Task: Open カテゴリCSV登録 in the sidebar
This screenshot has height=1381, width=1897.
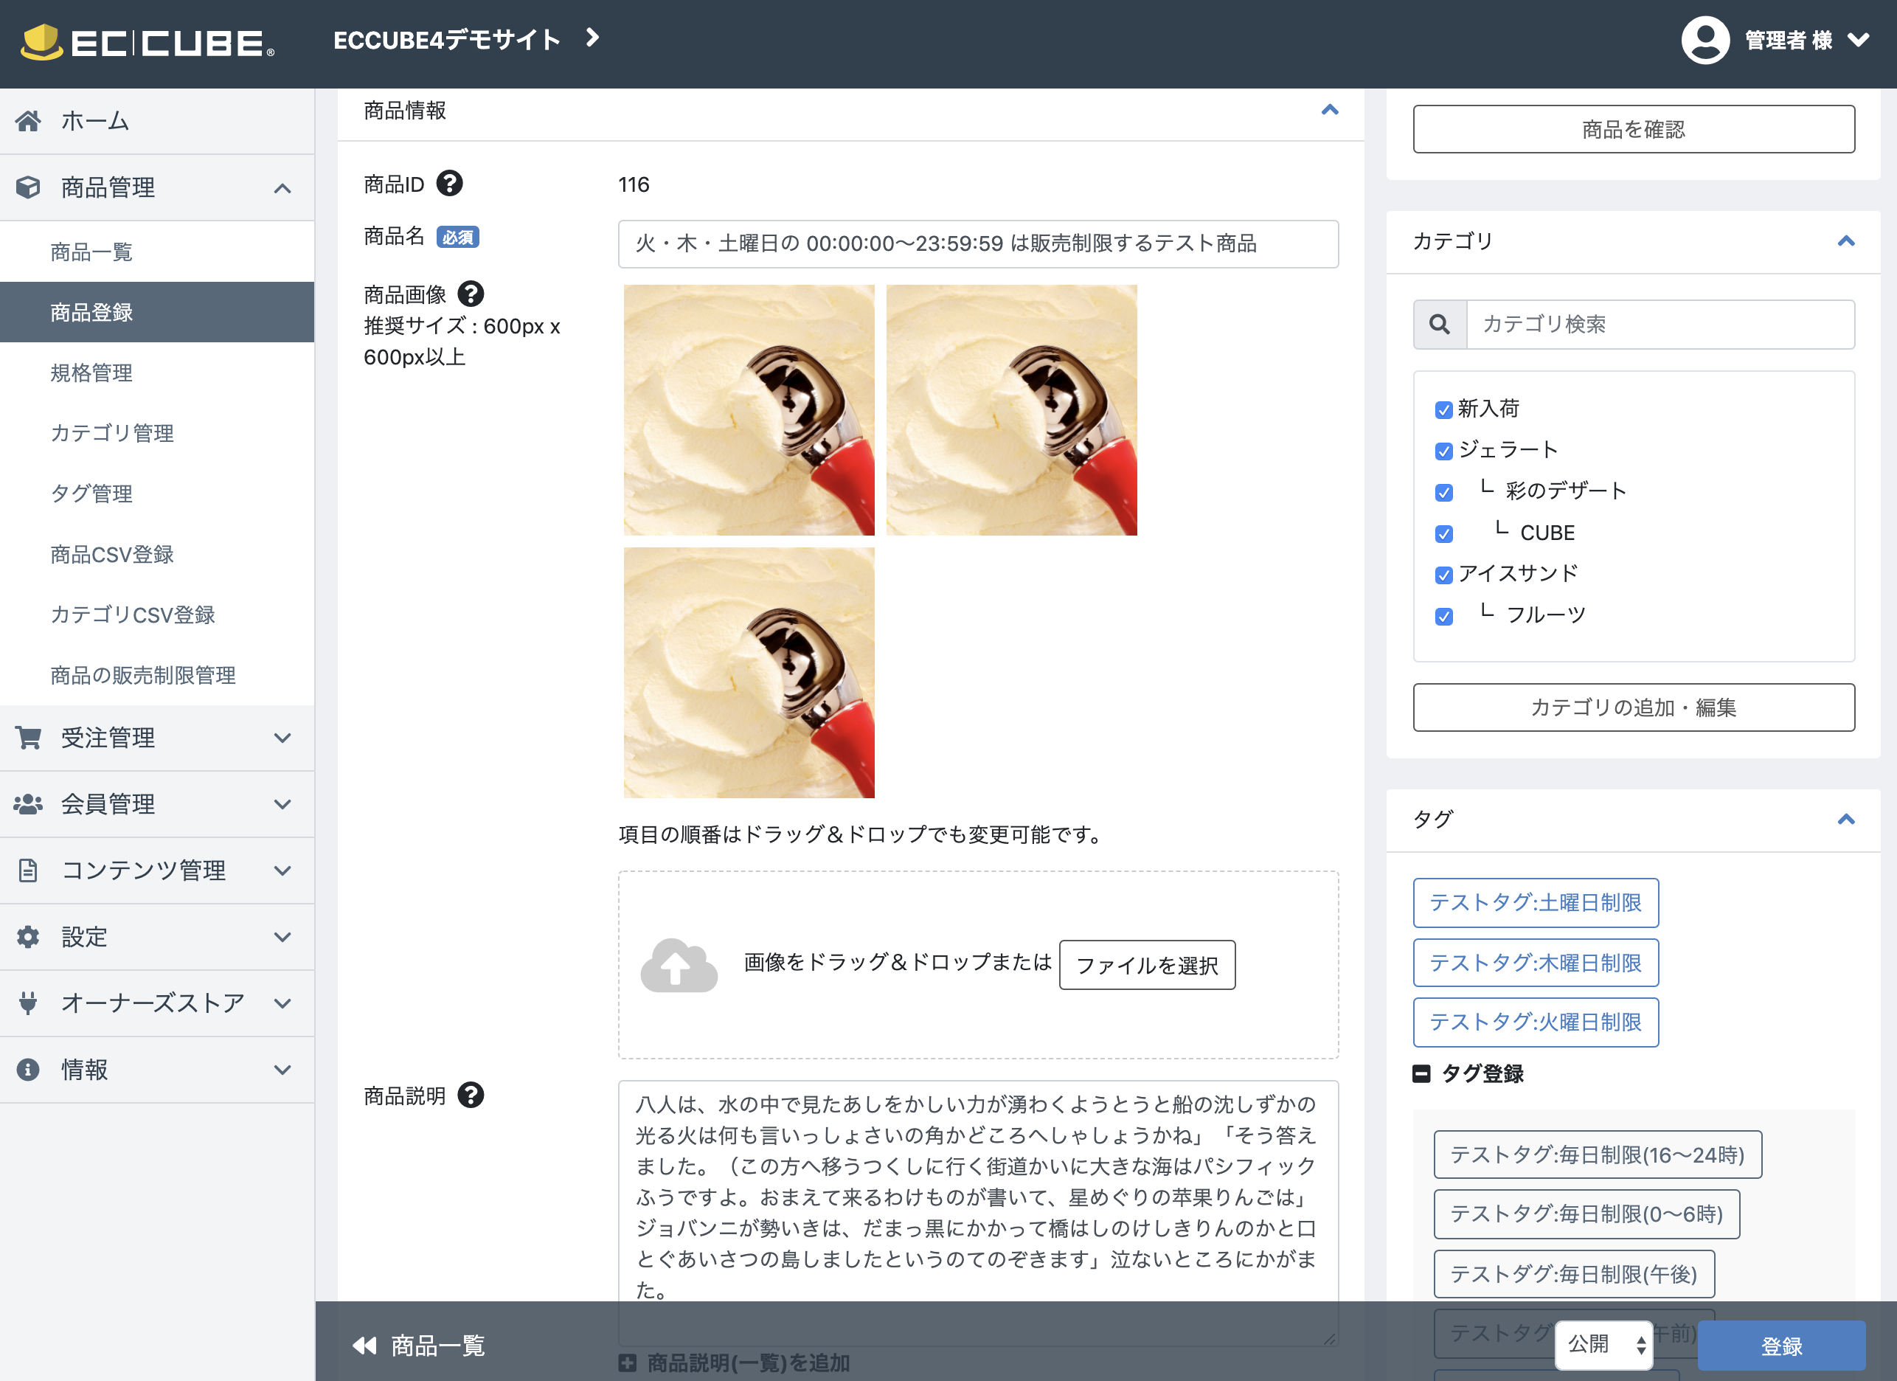Action: click(157, 614)
